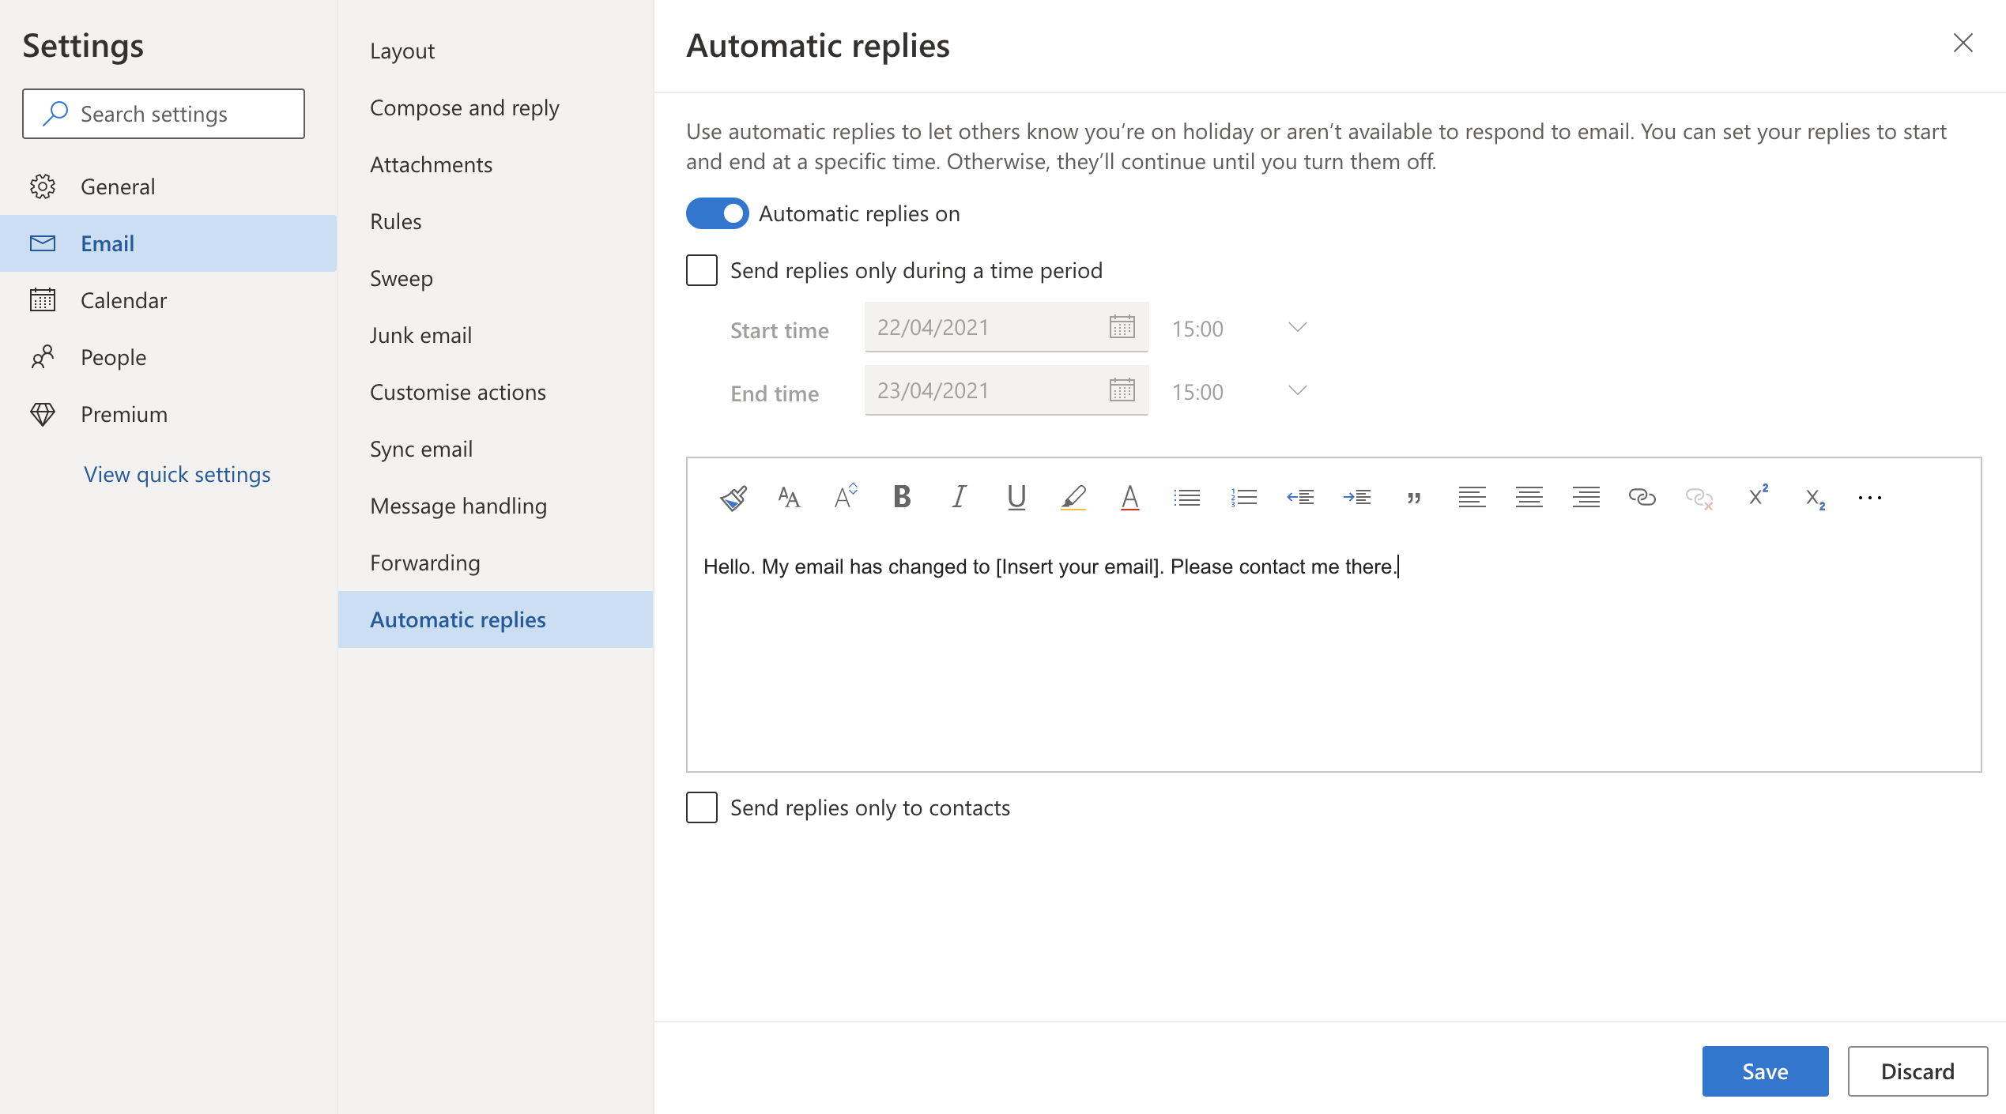Viewport: 2006px width, 1114px height.
Task: Go to Layout settings
Action: 496,51
